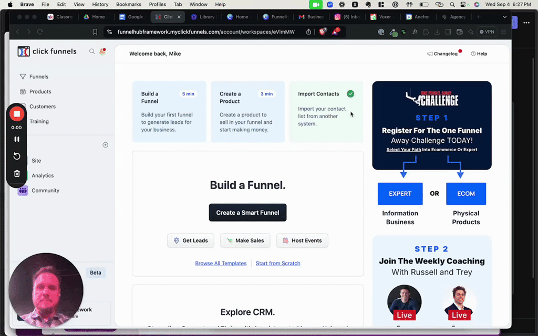
Task: Click Select Your Path link in banner
Action: click(403, 150)
